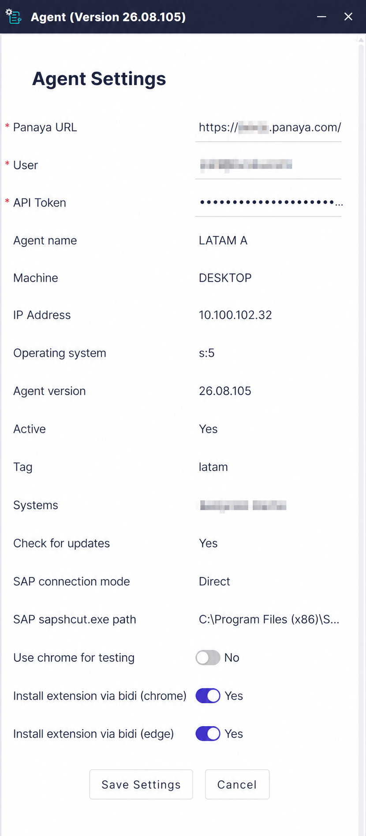Click SAP connection mode value Direct
This screenshot has width=366, height=836.
[x=214, y=581]
